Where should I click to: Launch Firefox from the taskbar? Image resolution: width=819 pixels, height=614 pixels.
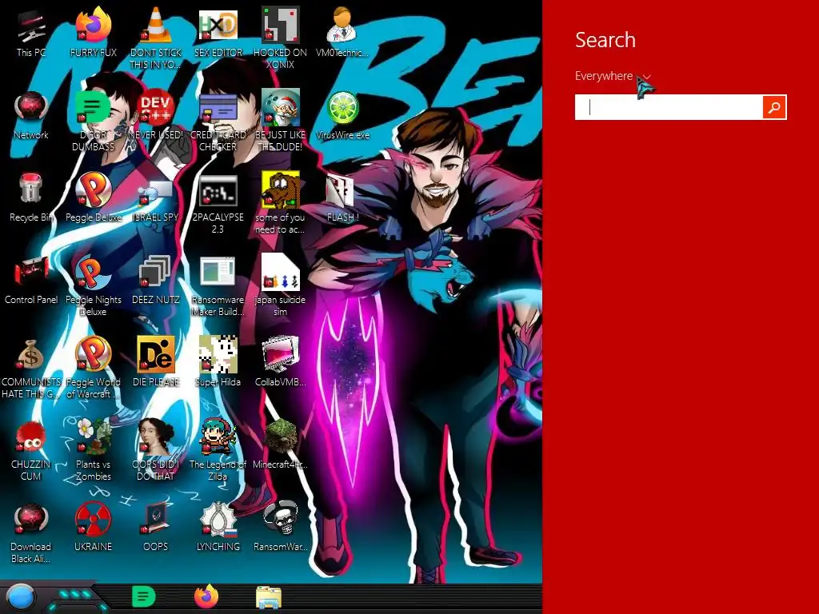(x=206, y=596)
